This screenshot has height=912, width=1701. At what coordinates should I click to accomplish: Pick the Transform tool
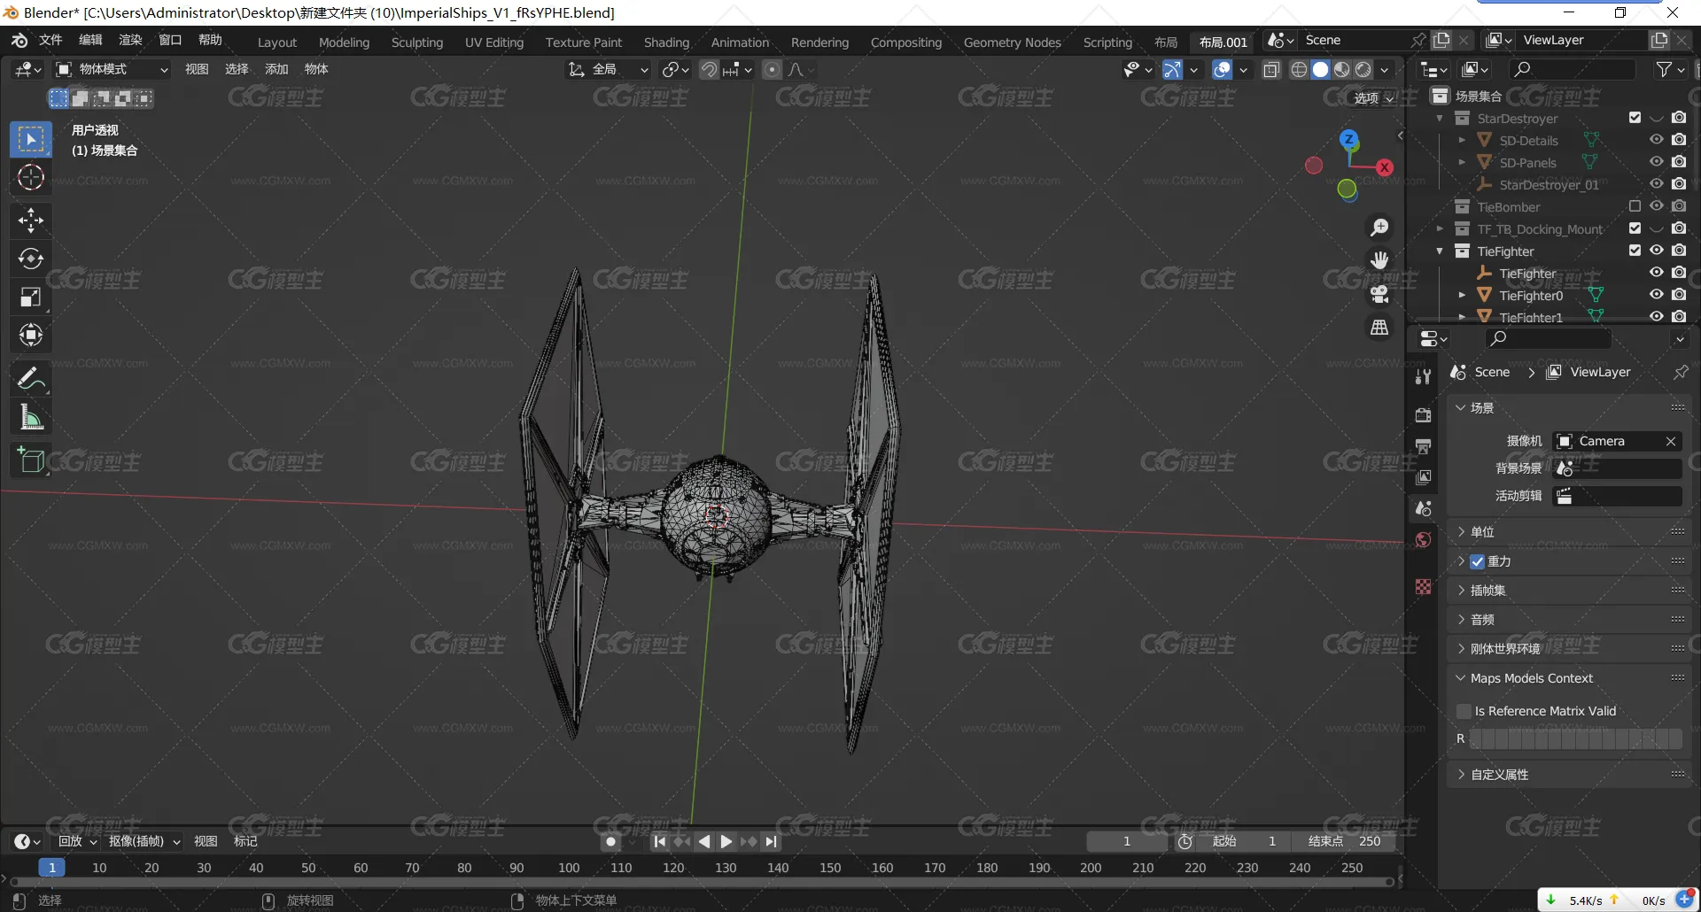(x=31, y=335)
